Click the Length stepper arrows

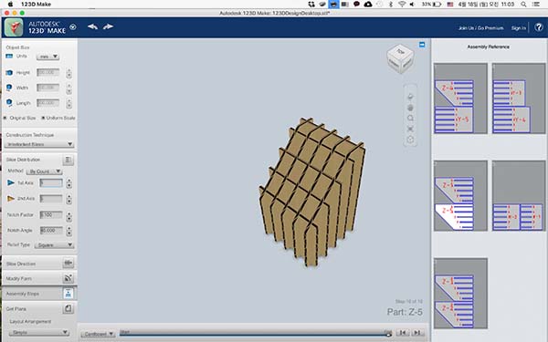tap(68, 103)
